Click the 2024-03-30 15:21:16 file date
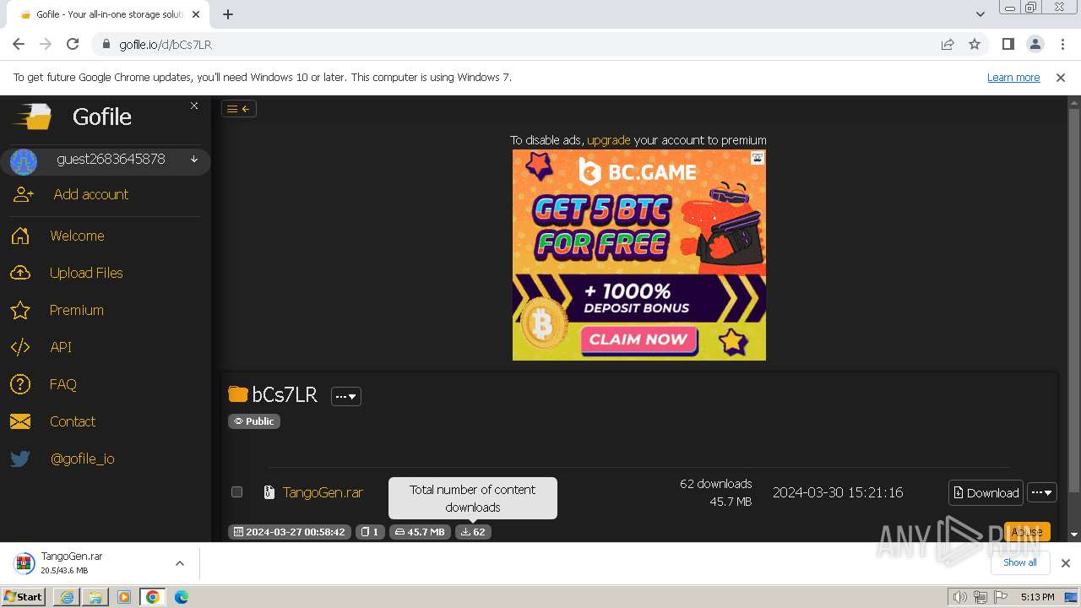This screenshot has height=608, width=1081. point(838,492)
